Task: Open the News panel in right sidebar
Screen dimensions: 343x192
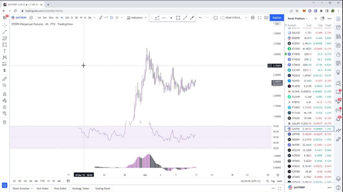Action: (x=338, y=36)
